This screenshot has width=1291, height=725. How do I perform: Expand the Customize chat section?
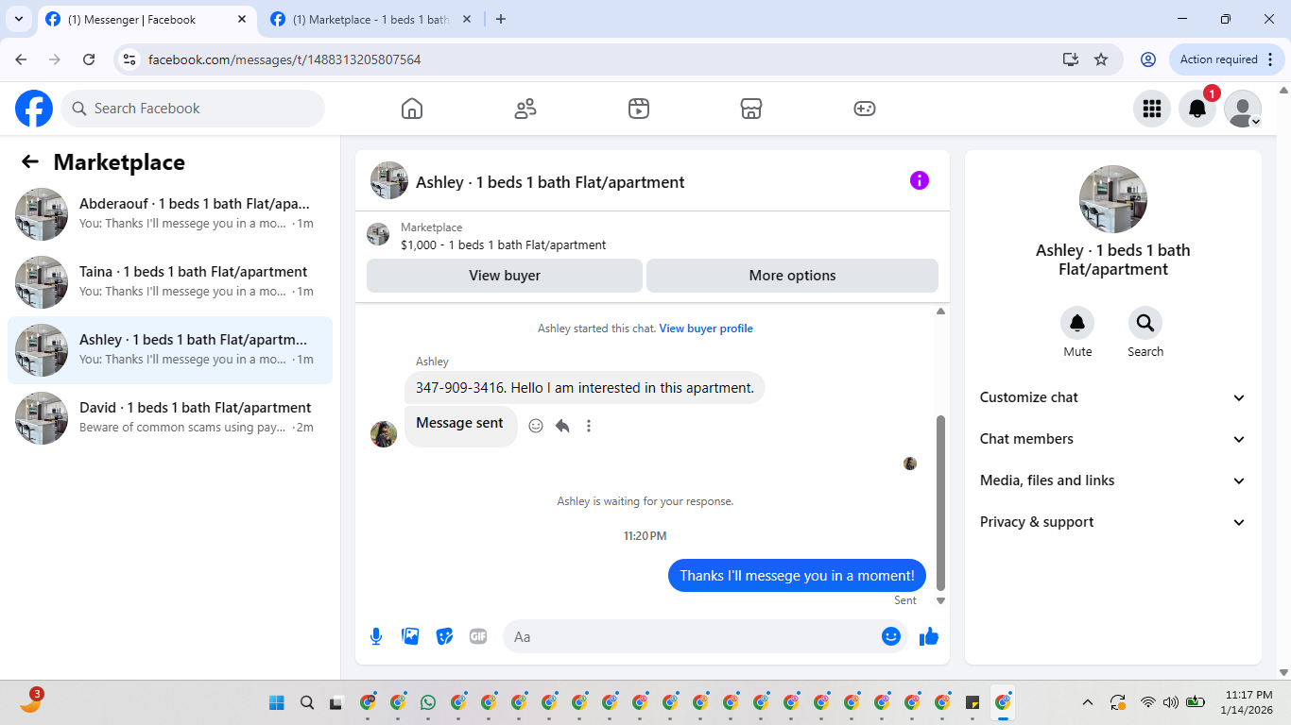[x=1113, y=397]
